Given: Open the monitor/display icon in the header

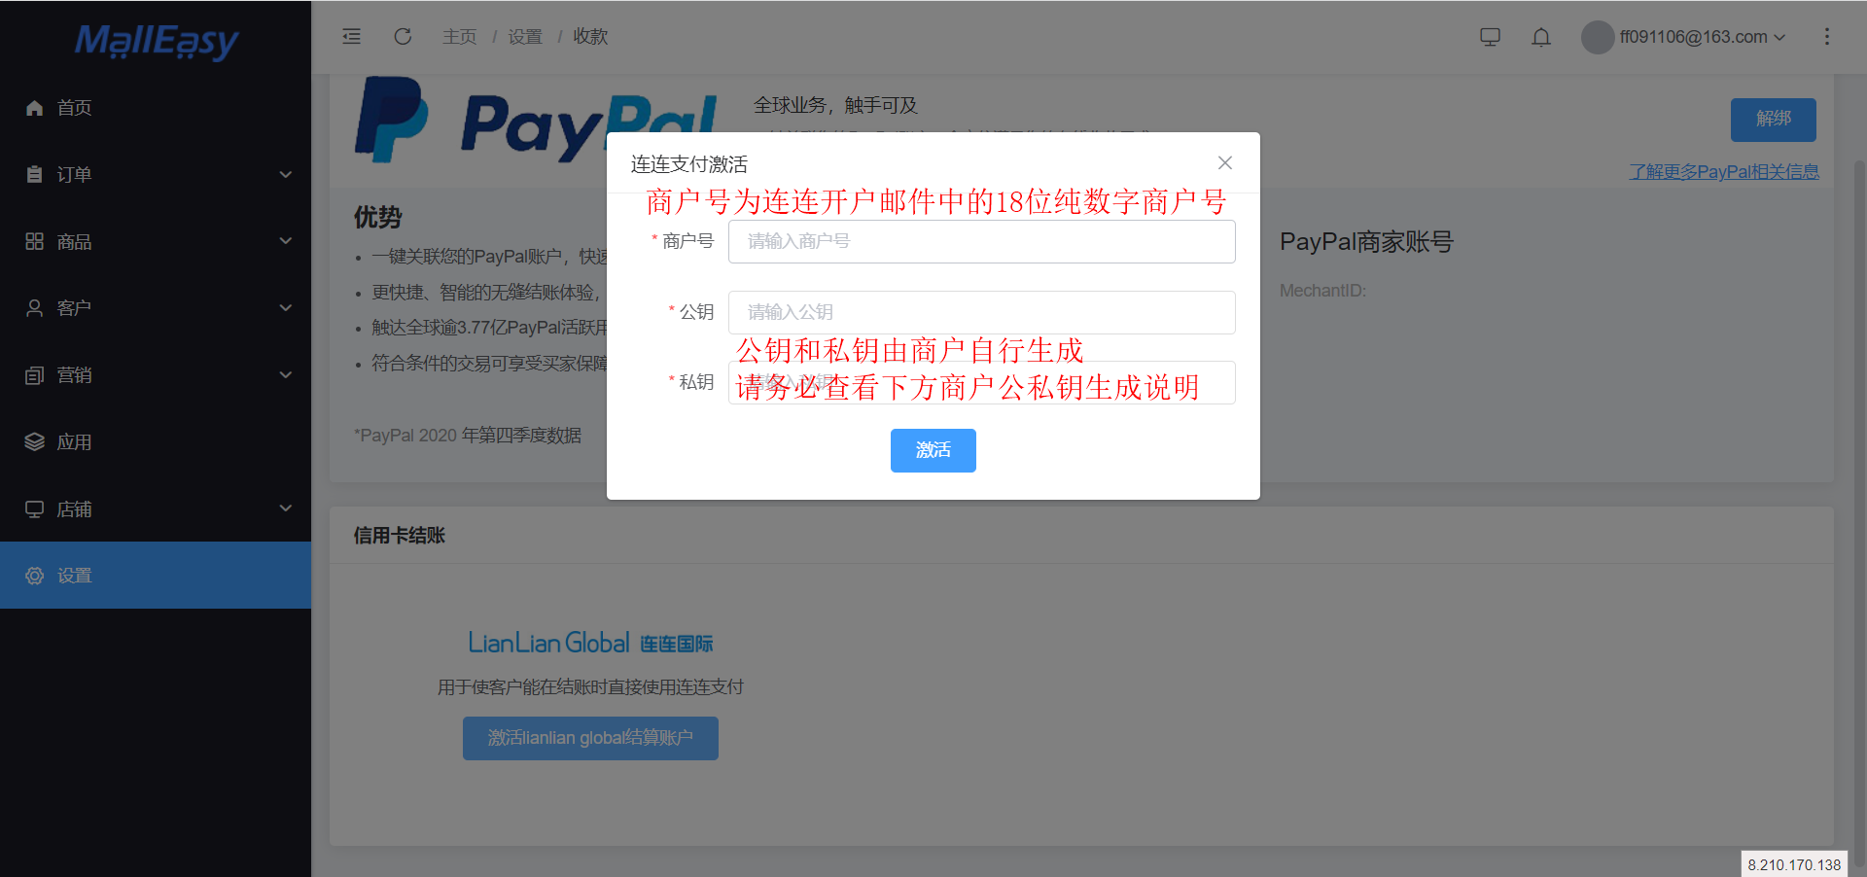Looking at the screenshot, I should click(1490, 37).
